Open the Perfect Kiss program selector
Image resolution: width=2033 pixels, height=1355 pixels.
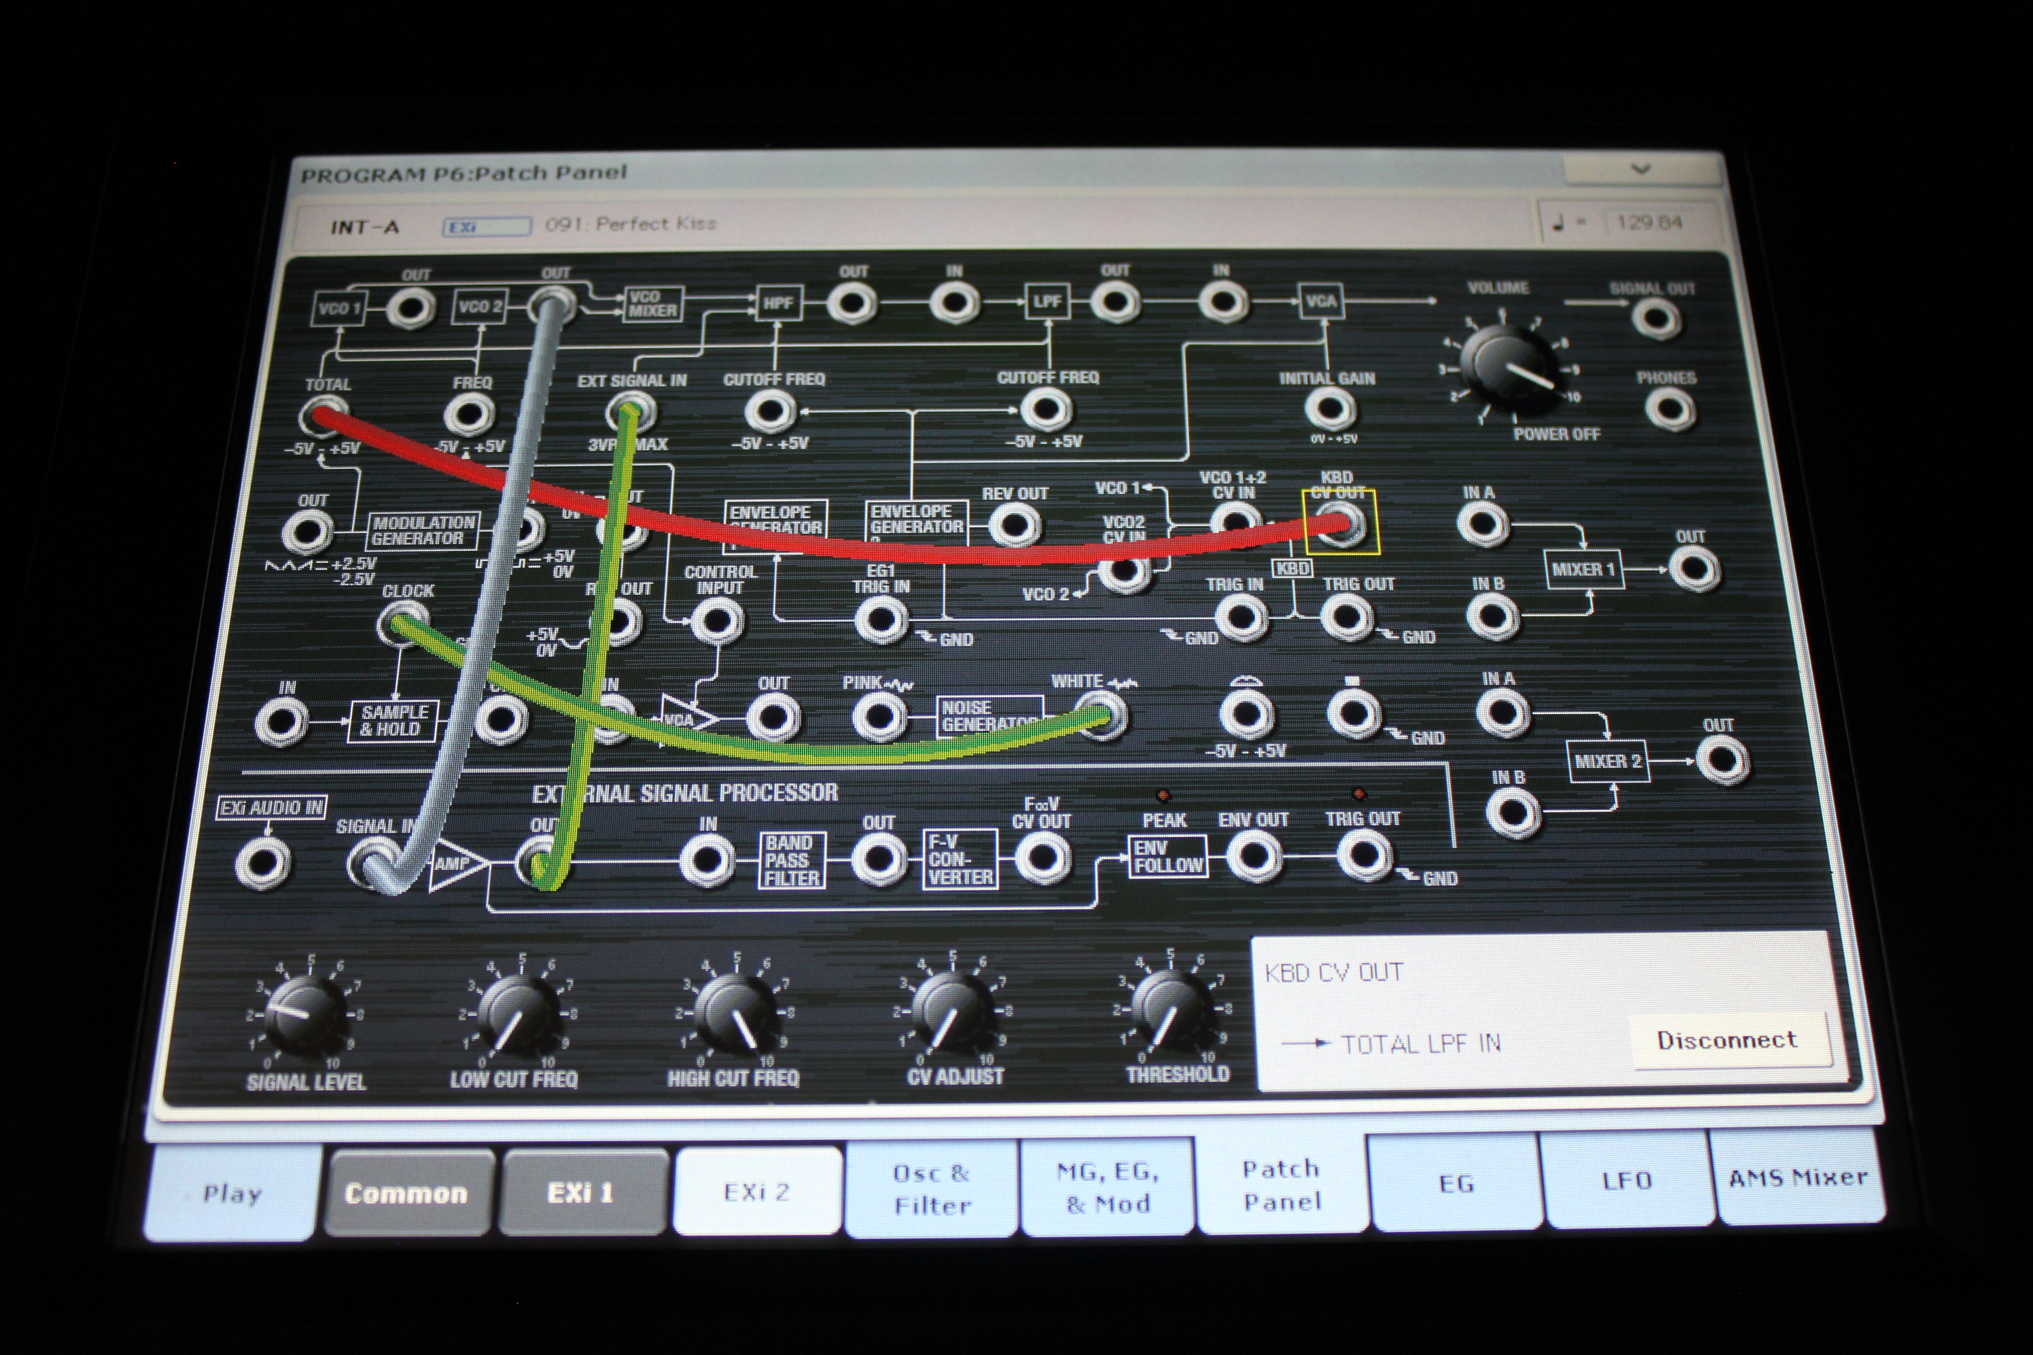(631, 224)
